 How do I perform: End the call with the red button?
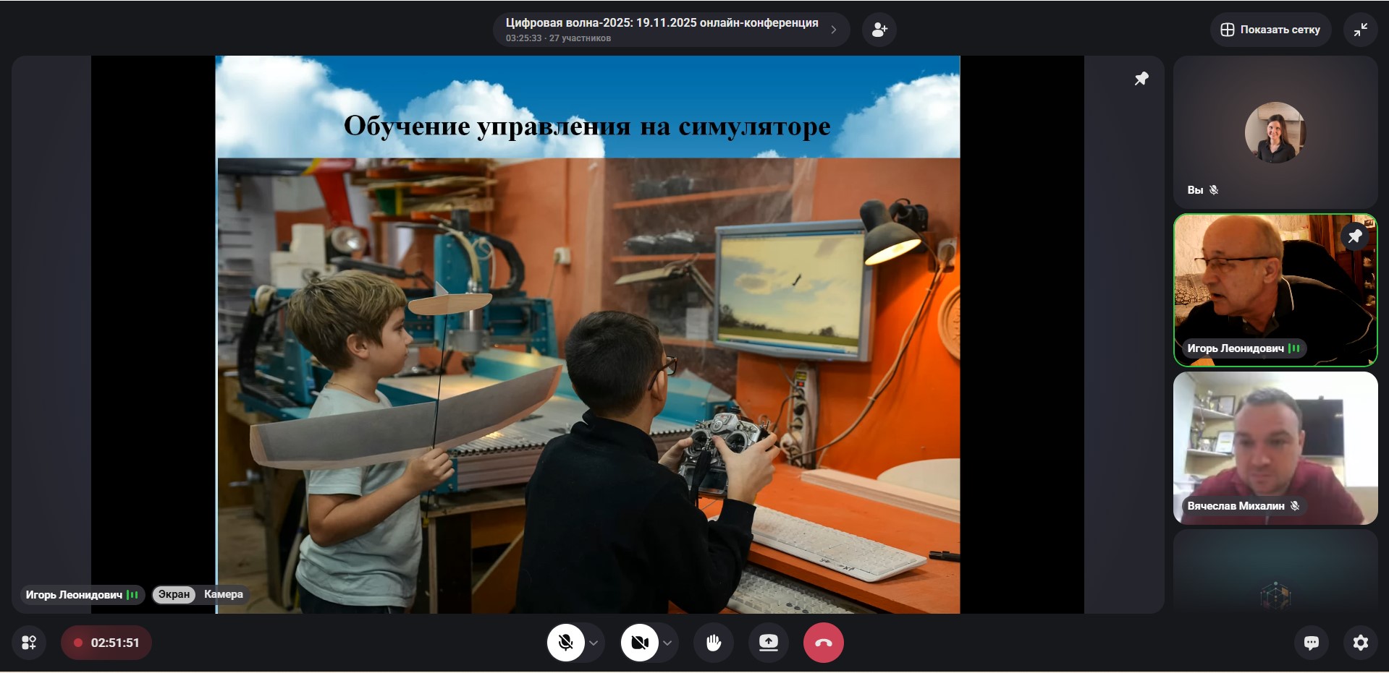point(823,643)
